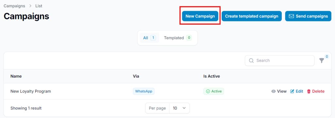Screen dimensions: 335x118
Task: Click the Send campaigns button
Action: 308,16
